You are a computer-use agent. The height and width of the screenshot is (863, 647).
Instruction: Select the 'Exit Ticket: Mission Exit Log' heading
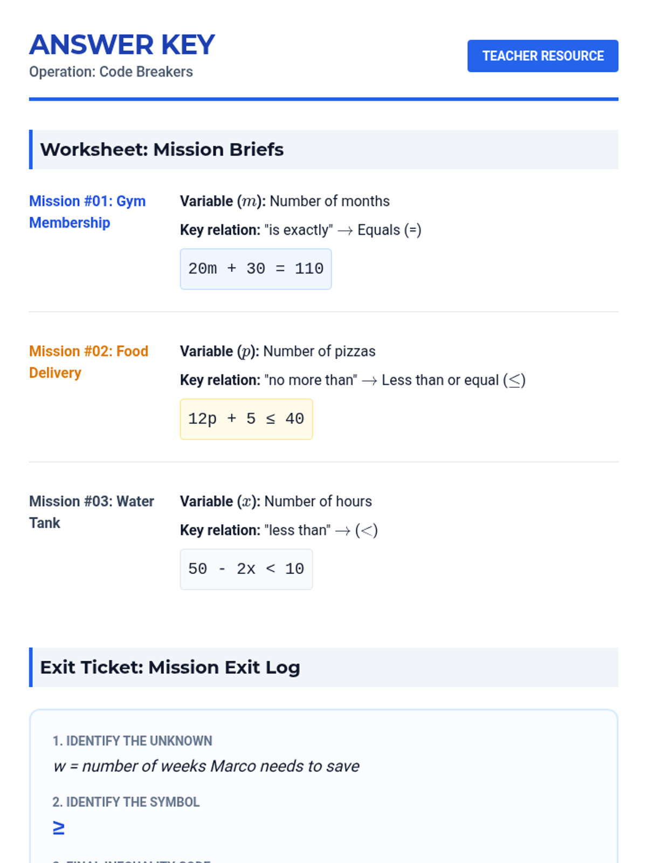(x=170, y=667)
